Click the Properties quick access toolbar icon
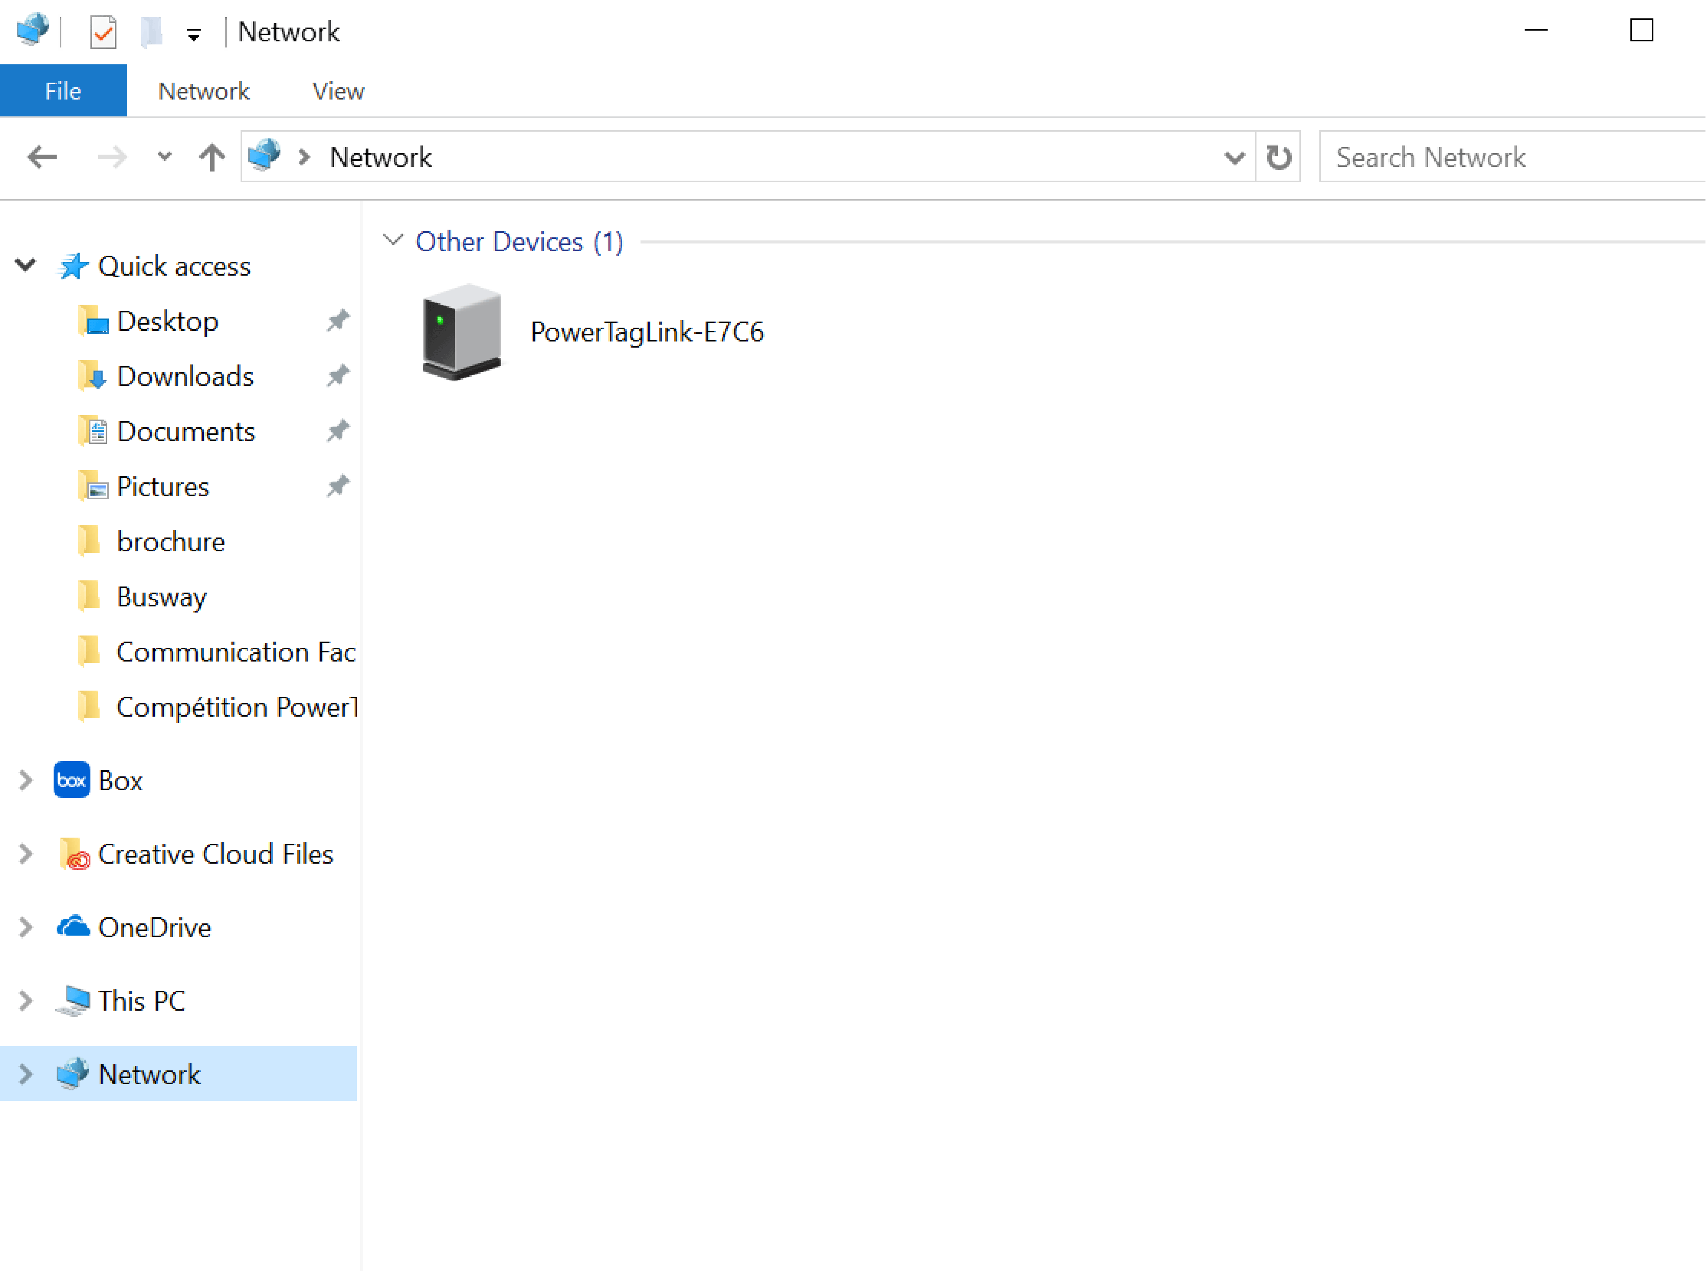The width and height of the screenshot is (1707, 1271). point(103,32)
